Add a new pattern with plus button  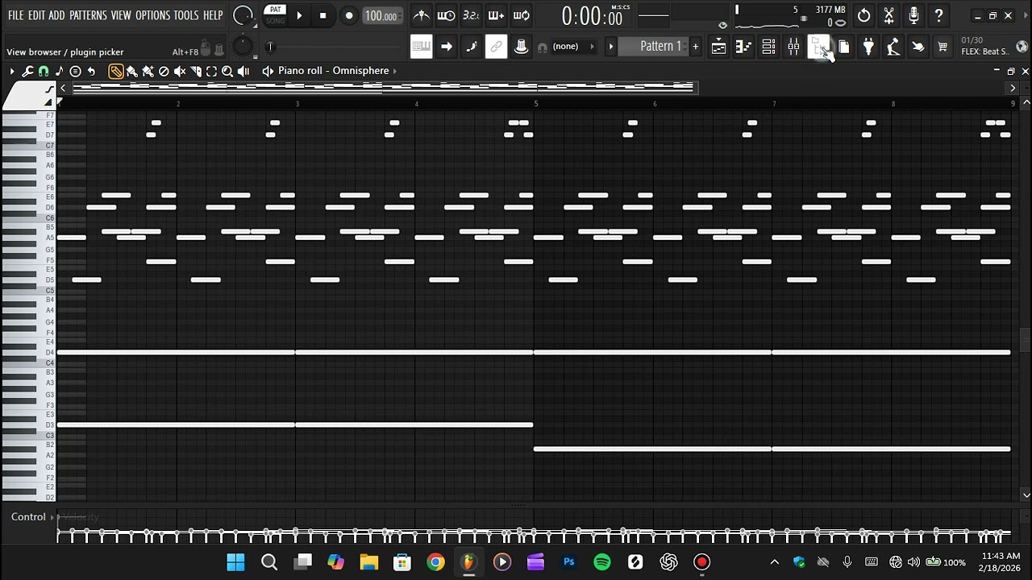[x=696, y=47]
